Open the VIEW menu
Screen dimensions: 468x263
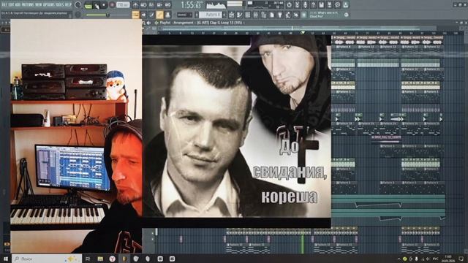pyautogui.click(x=39, y=5)
